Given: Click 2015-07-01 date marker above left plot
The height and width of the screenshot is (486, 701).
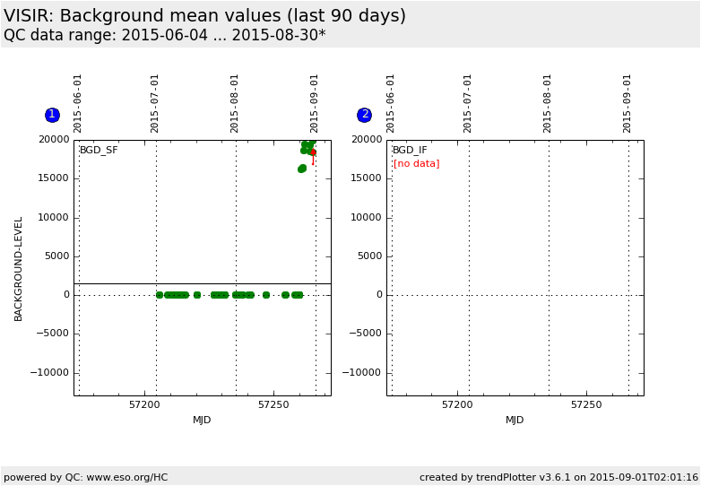Looking at the screenshot, I should (x=155, y=103).
